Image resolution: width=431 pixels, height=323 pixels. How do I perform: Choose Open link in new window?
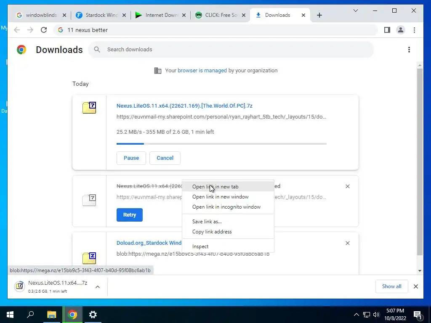pos(228,197)
